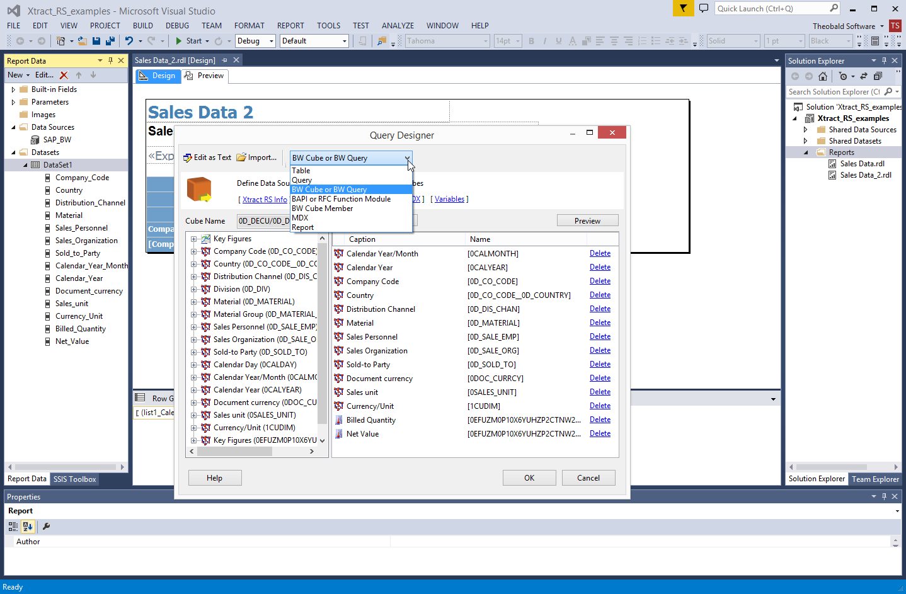Click the Save All toolbar icon

110,41
